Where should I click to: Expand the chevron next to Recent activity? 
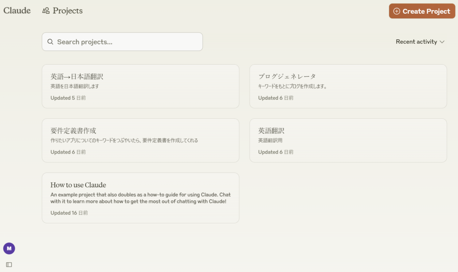pyautogui.click(x=442, y=42)
